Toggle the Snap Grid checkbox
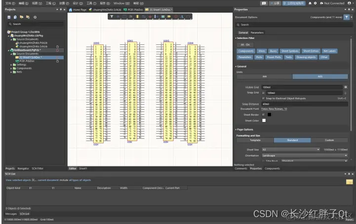This screenshot has height=224, width=356. (x=263, y=93)
